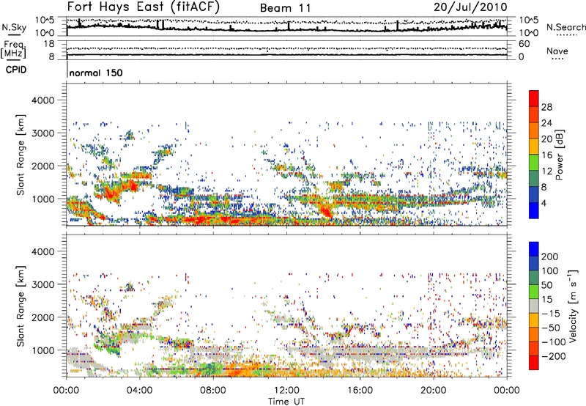Click the 'Slant Range [km]' label of power panel
Screen dimensions: 586x406
(x=21, y=155)
